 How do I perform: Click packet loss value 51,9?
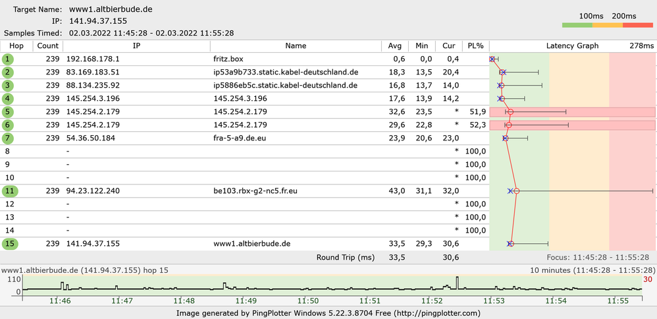[x=478, y=112]
